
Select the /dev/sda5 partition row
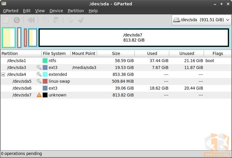coord(116,81)
